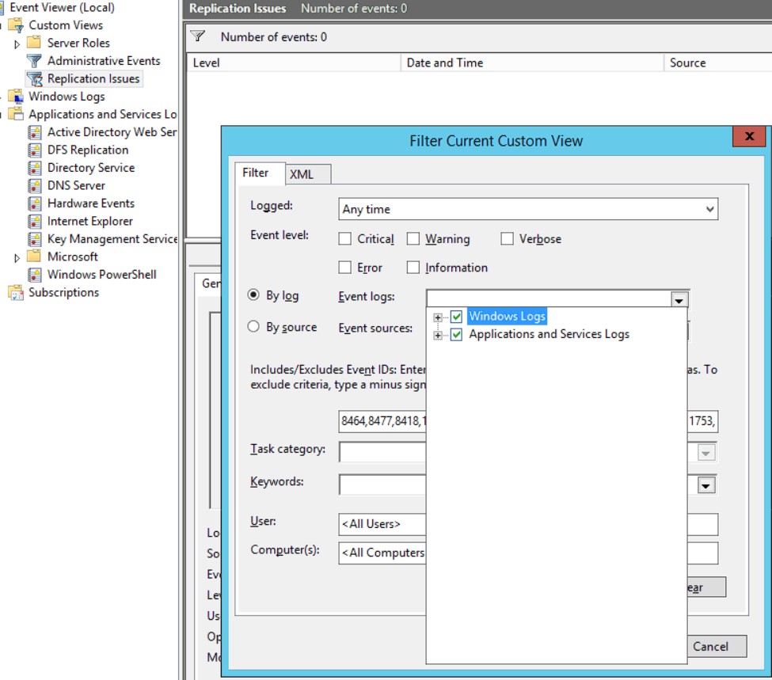Click the Custom Views folder icon
This screenshot has width=772, height=680.
(17, 25)
